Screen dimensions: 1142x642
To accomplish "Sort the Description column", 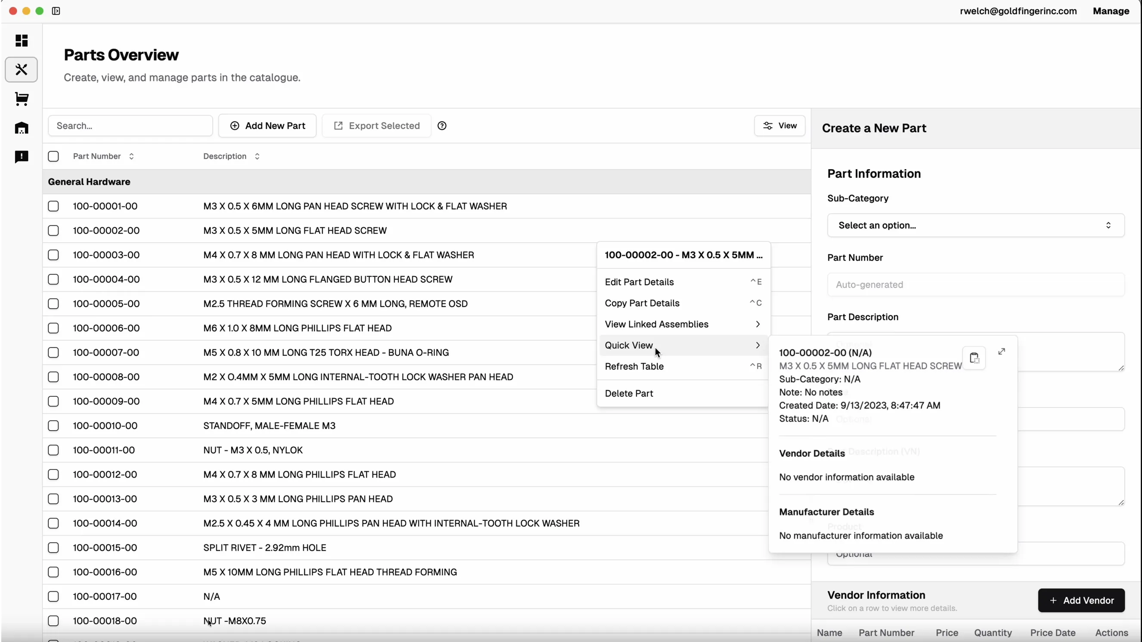I will (x=257, y=156).
